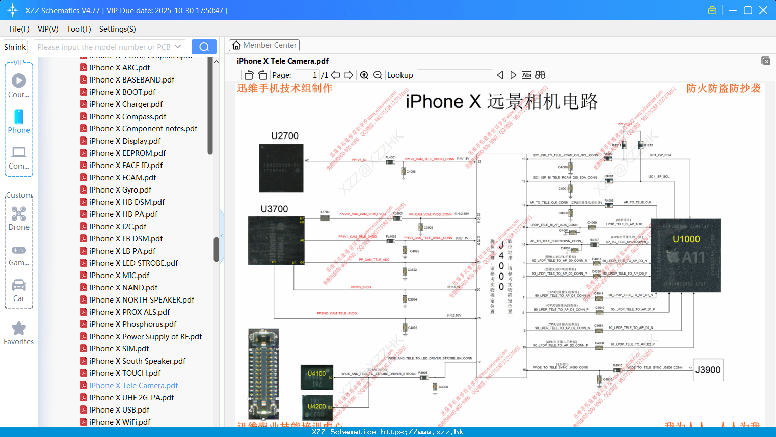Zoom in on the schematic

tap(364, 75)
